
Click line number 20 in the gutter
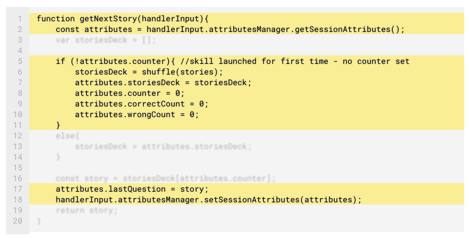point(18,221)
